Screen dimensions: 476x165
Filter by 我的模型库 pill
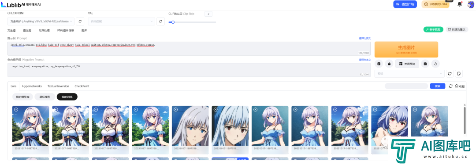coord(22,97)
